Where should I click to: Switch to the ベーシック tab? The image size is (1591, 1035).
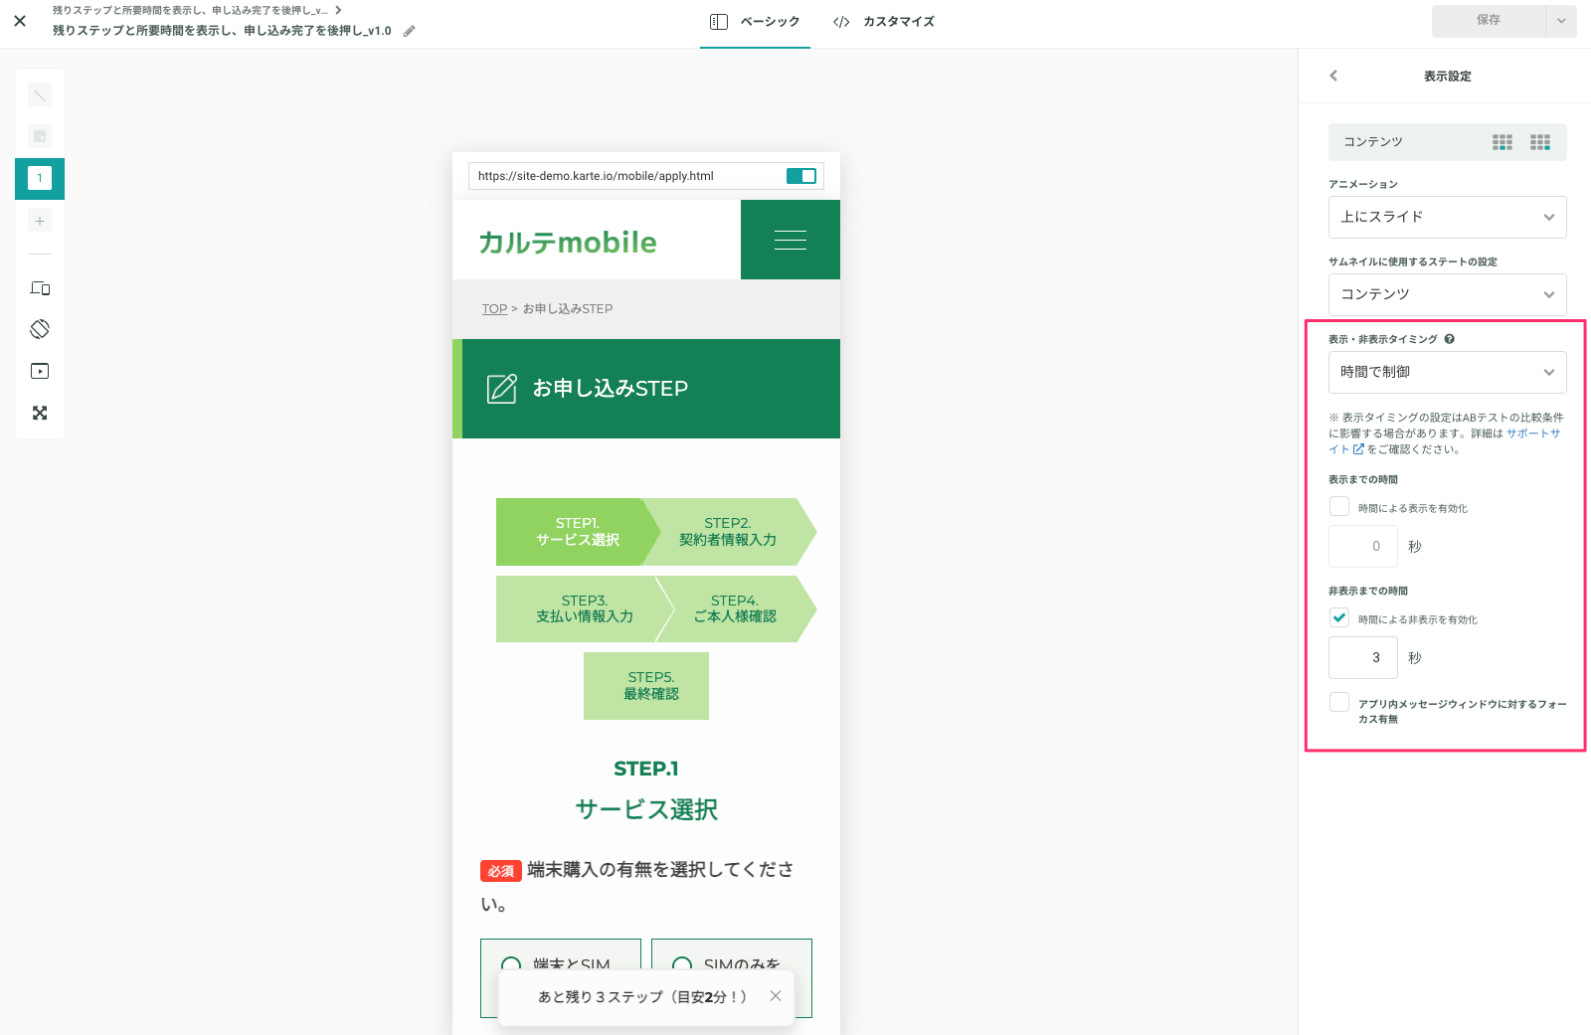click(755, 22)
